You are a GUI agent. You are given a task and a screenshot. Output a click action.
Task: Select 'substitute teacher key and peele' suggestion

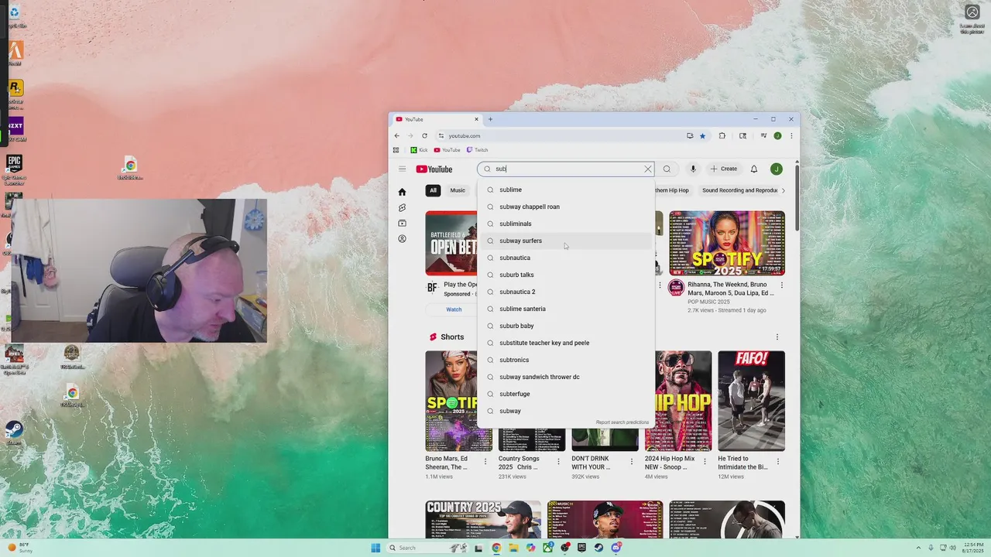[566, 343]
